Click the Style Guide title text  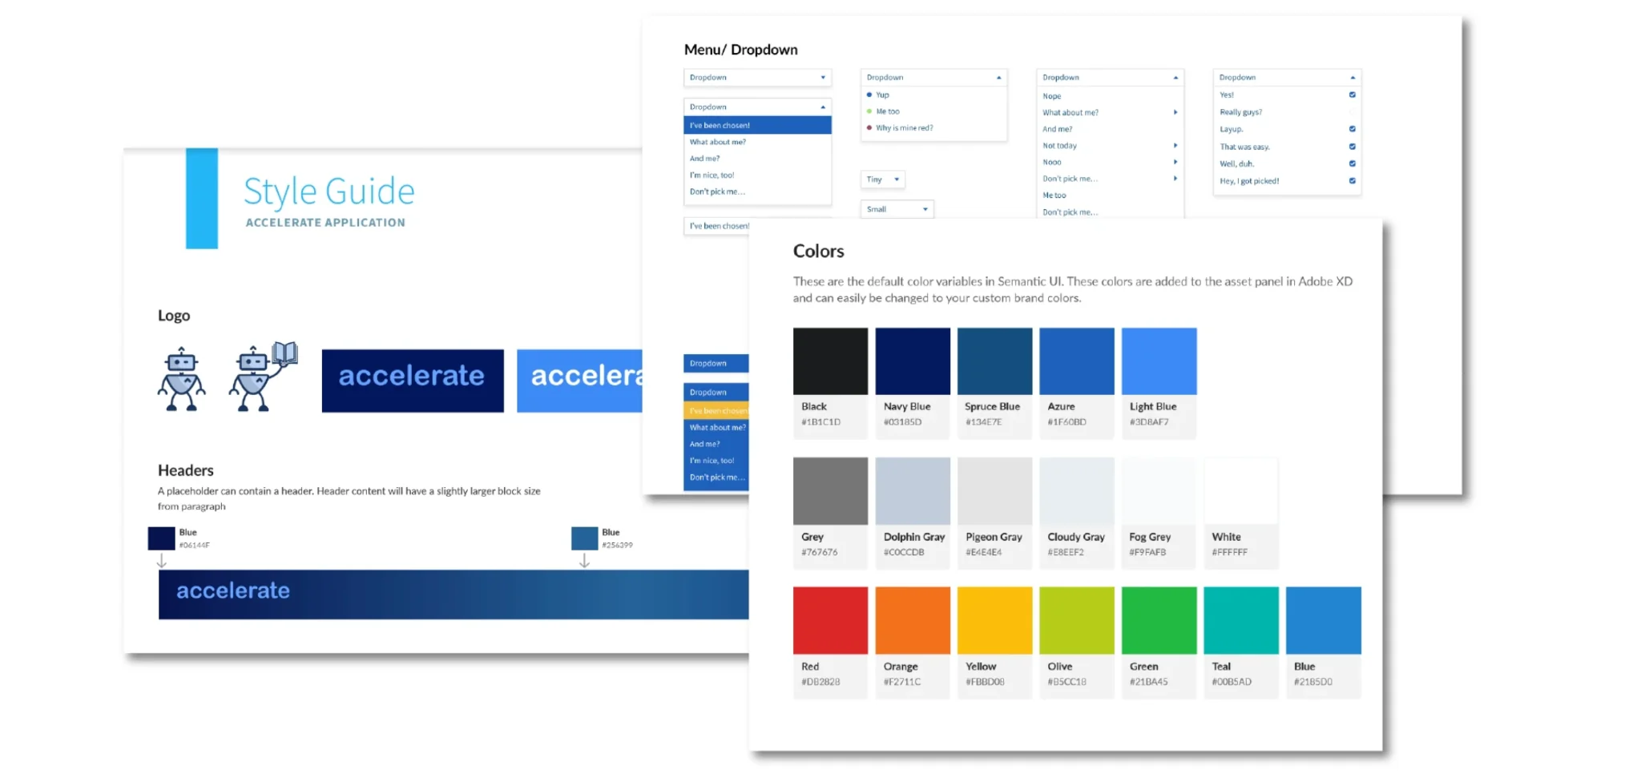329,191
